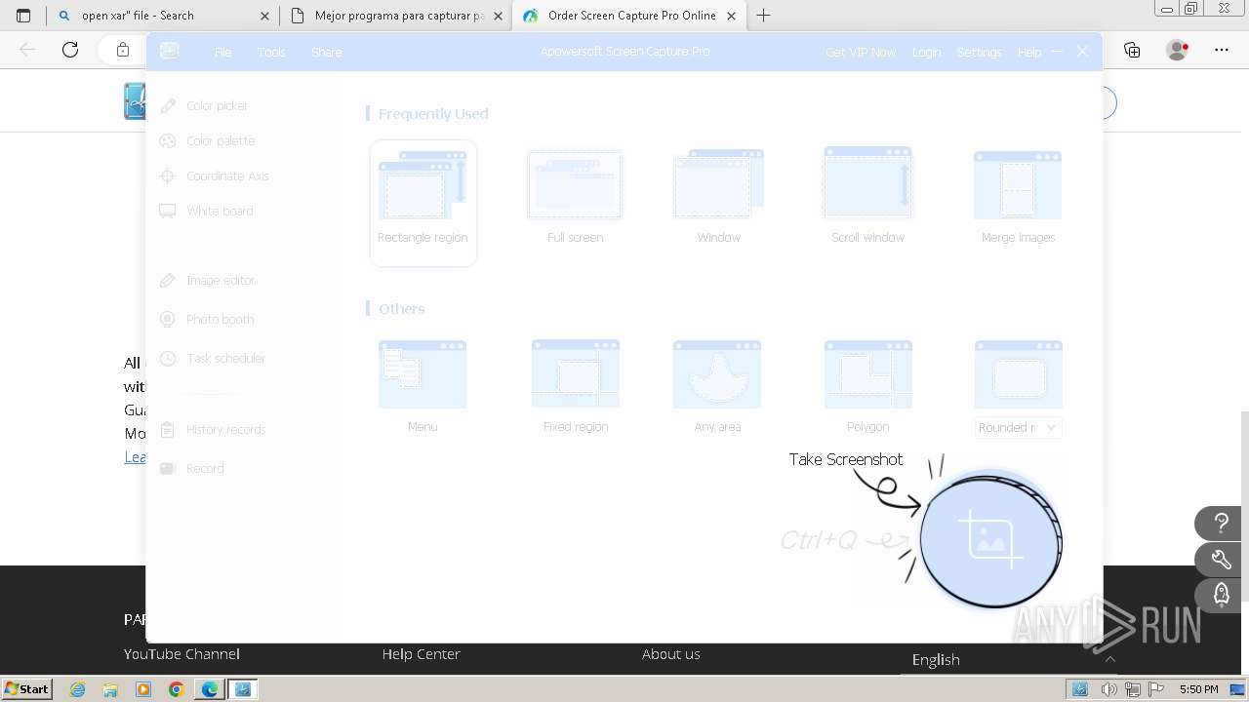
Task: Launch Internet Explorer from taskbar
Action: click(77, 689)
